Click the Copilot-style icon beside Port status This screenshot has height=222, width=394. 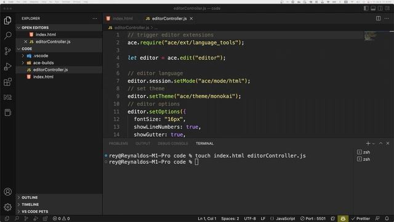pos(332,218)
